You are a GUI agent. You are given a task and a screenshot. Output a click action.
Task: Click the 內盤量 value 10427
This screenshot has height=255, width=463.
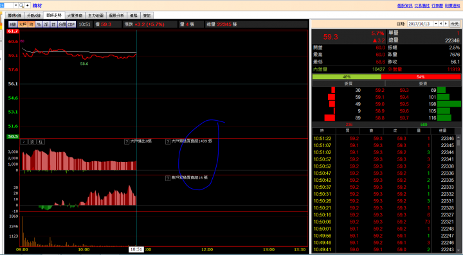click(379, 69)
